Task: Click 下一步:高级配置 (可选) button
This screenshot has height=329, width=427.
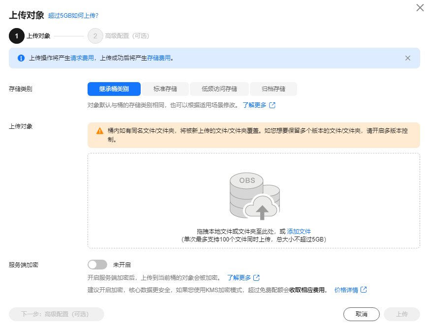Action: click(57, 314)
